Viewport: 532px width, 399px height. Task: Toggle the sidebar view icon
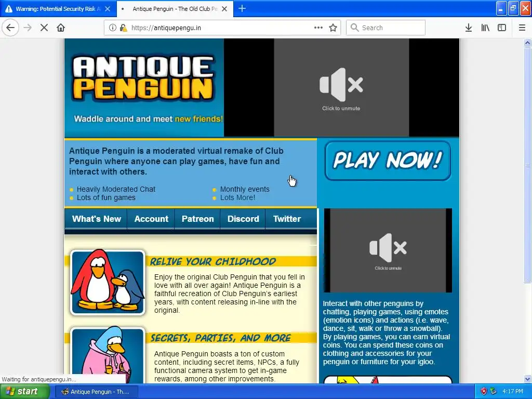(x=502, y=28)
